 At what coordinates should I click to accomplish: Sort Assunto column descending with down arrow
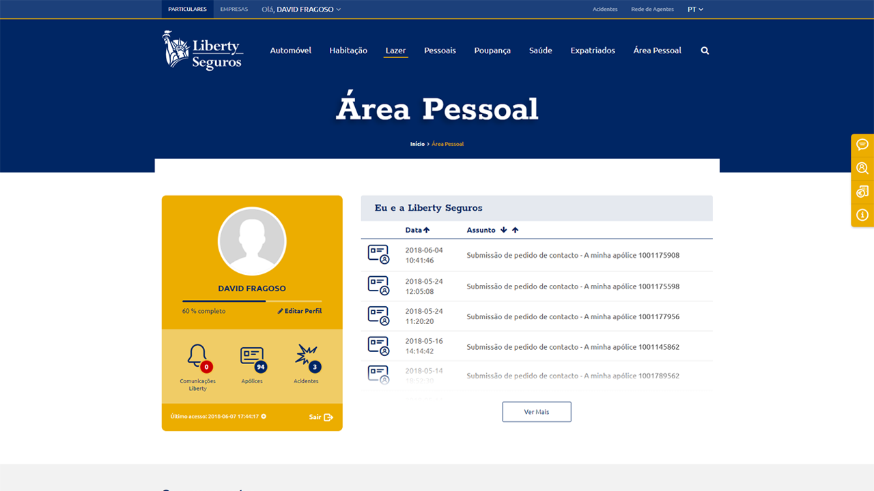(x=503, y=230)
